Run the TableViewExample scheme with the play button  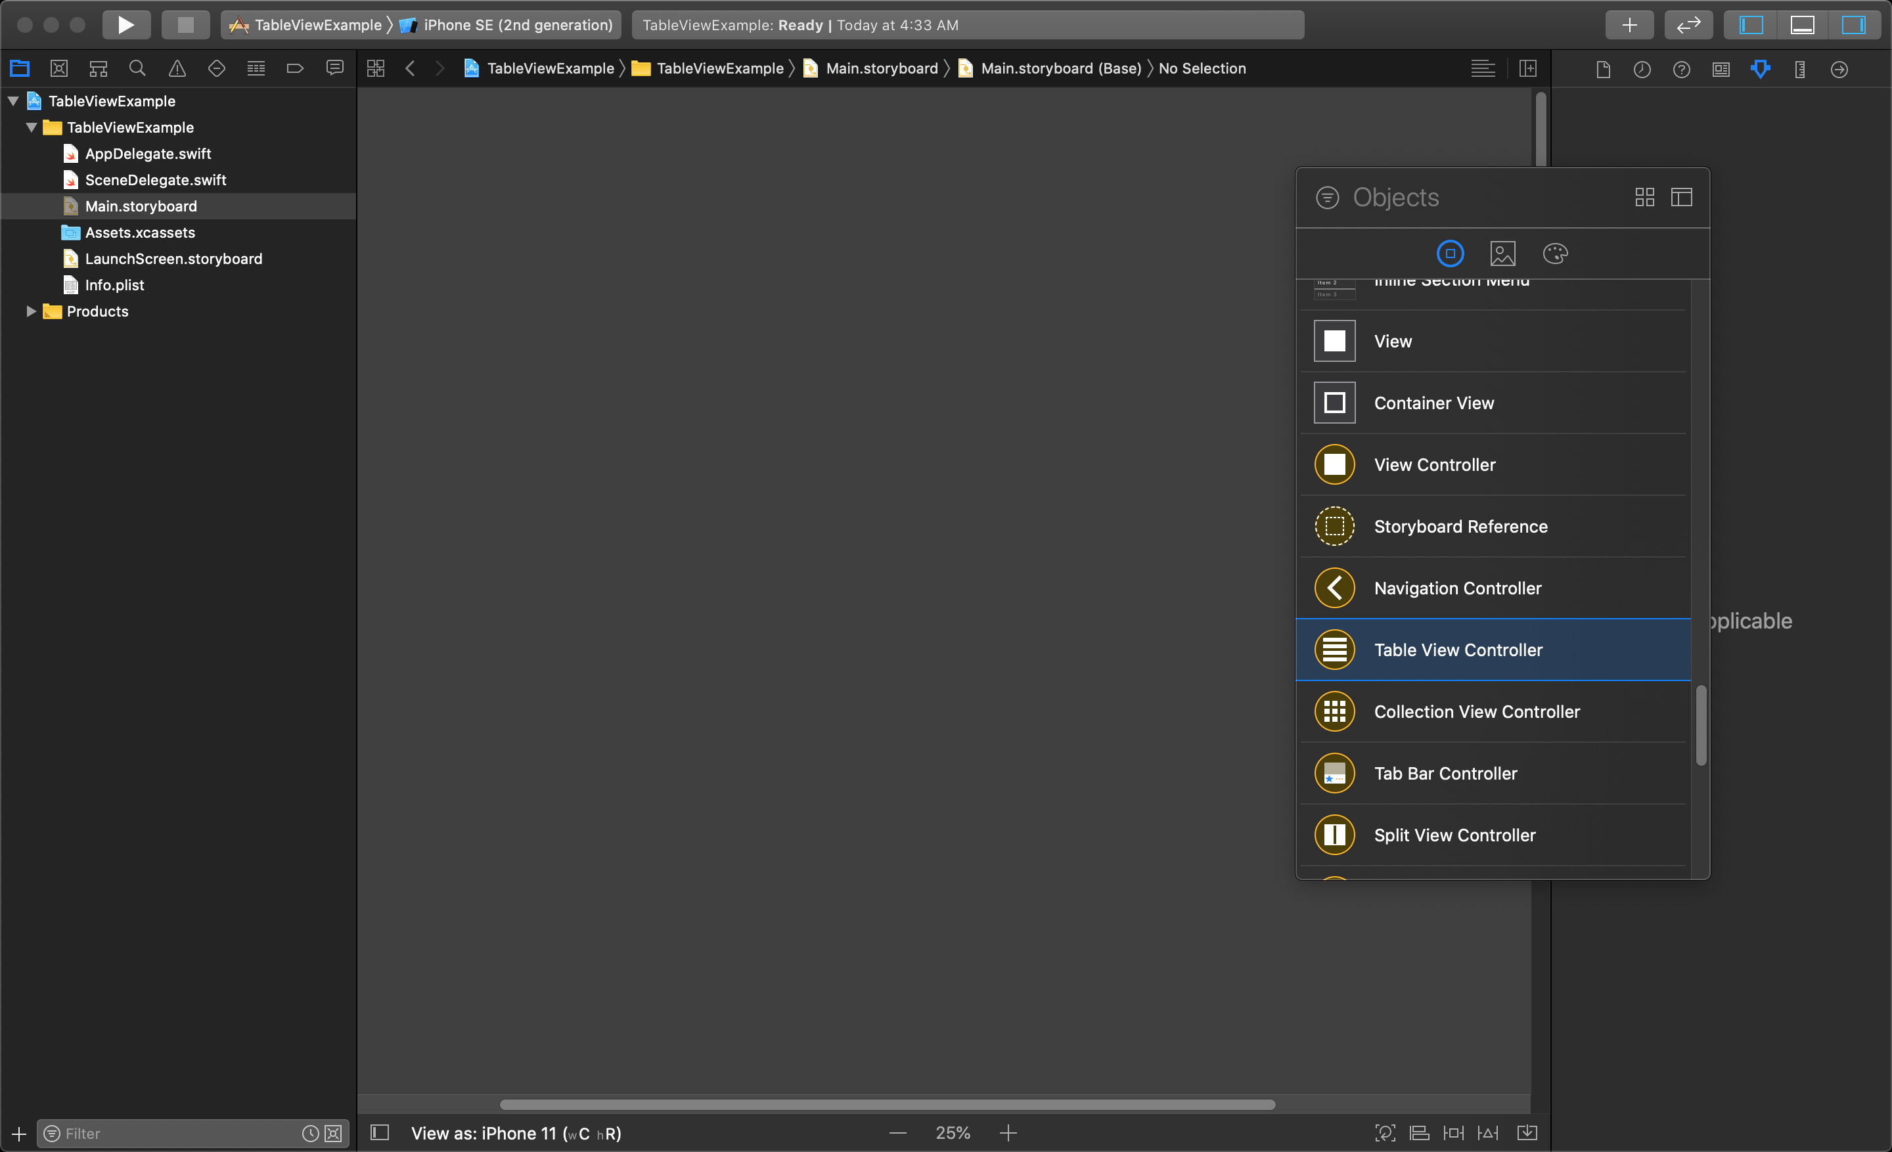[126, 24]
